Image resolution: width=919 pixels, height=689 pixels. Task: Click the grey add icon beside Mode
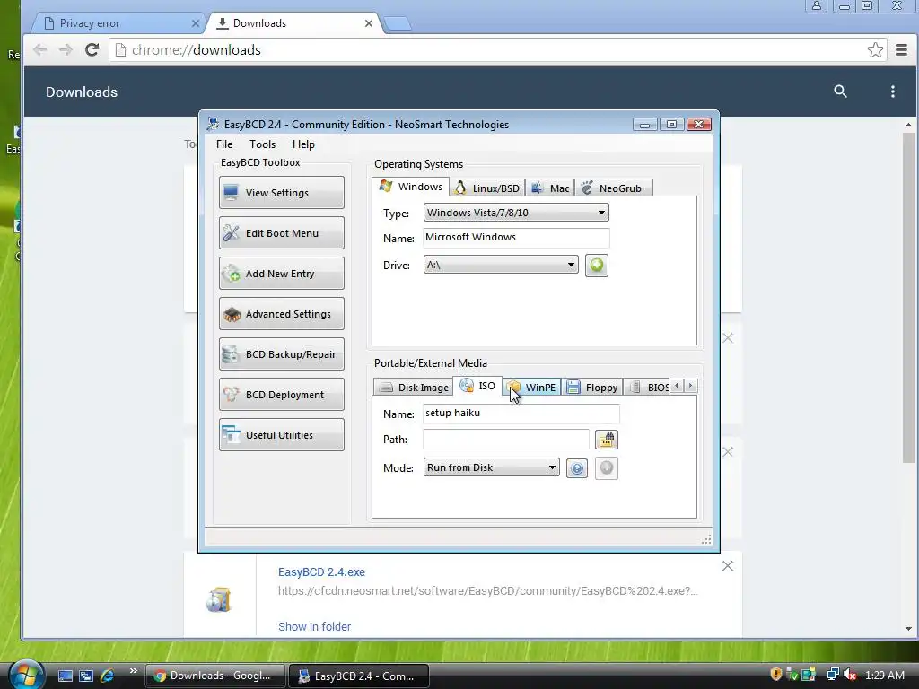pyautogui.click(x=607, y=467)
